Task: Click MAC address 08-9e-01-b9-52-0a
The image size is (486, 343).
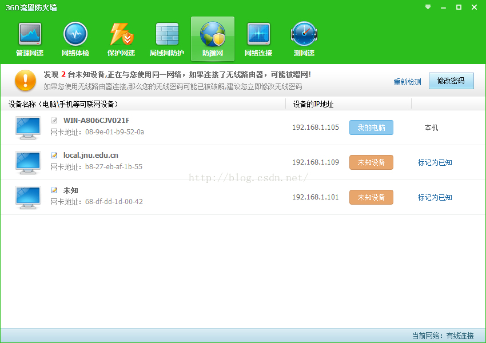Action: pos(115,132)
